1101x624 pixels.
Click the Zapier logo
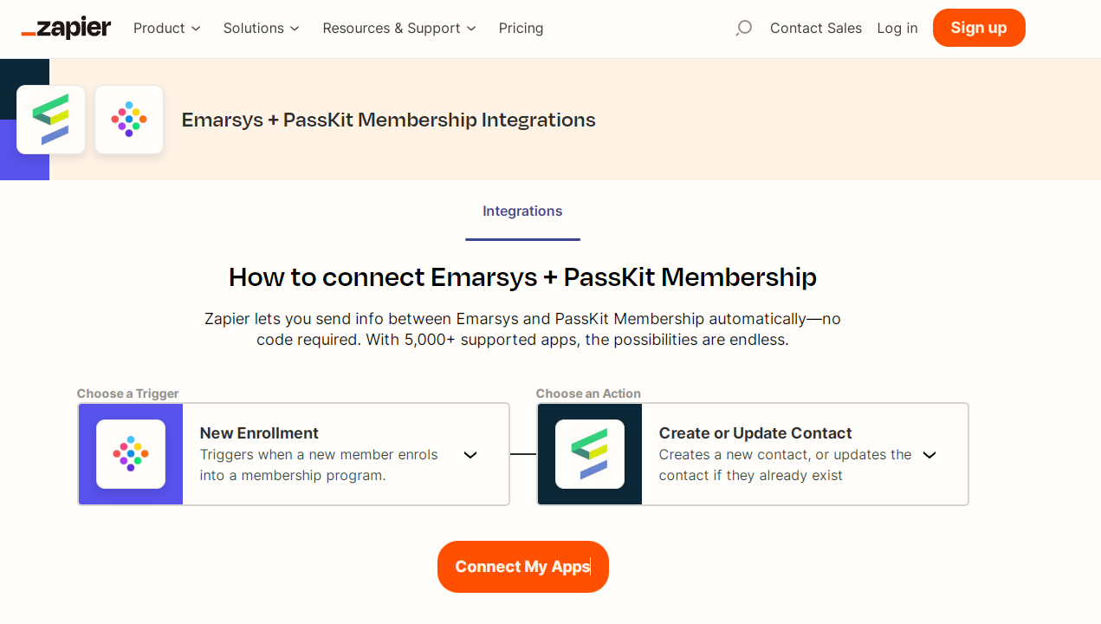pos(66,28)
